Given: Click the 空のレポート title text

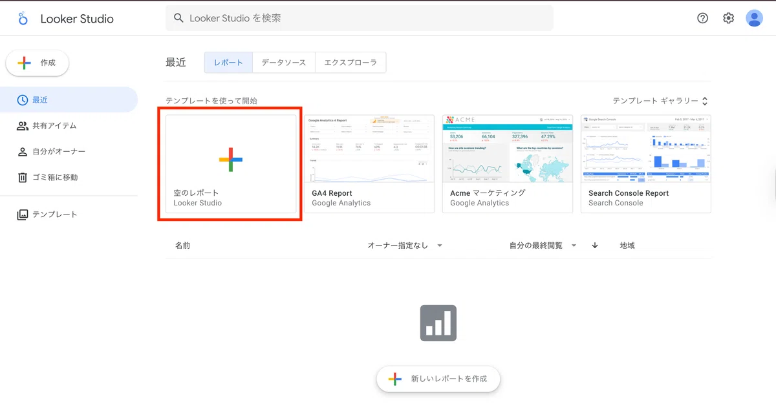Looking at the screenshot, I should (197, 193).
